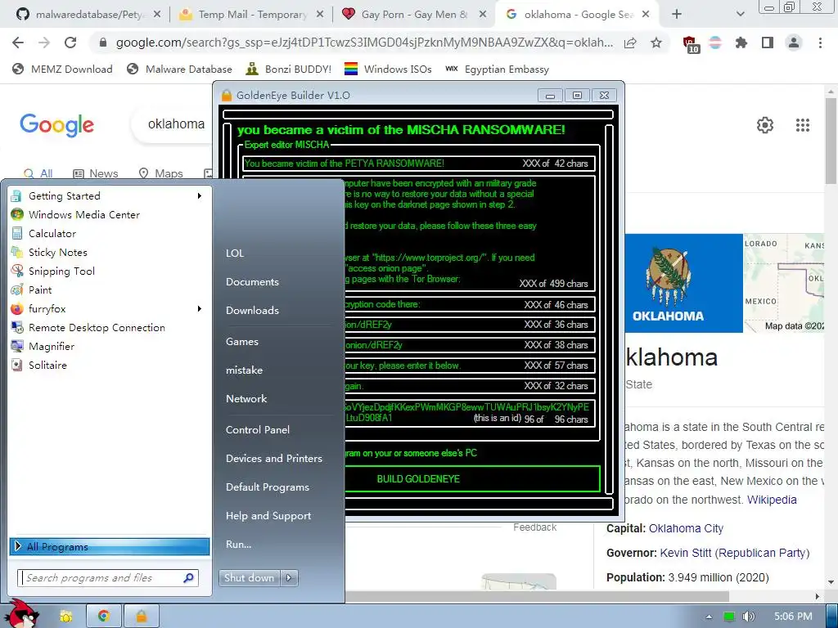Open Chrome profile avatar
The image size is (838, 628).
click(x=794, y=43)
